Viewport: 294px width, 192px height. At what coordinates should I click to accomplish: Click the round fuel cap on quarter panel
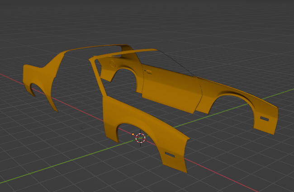tap(112, 64)
